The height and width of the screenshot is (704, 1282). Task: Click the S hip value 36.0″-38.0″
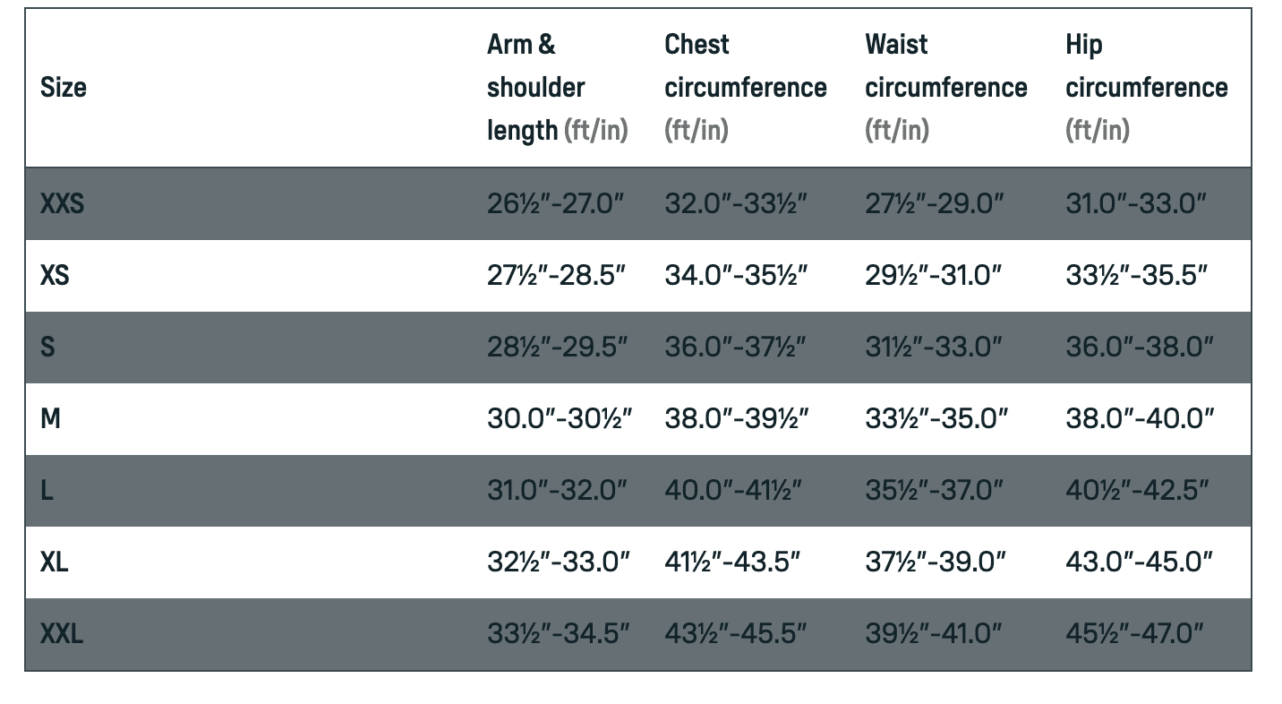1139,348
